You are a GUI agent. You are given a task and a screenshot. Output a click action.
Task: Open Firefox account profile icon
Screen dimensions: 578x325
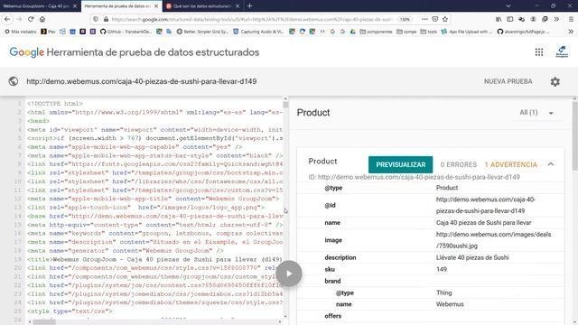coord(533,19)
